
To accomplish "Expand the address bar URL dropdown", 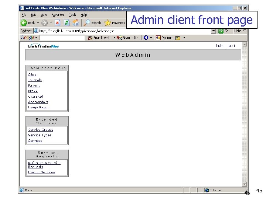I will 214,31.
